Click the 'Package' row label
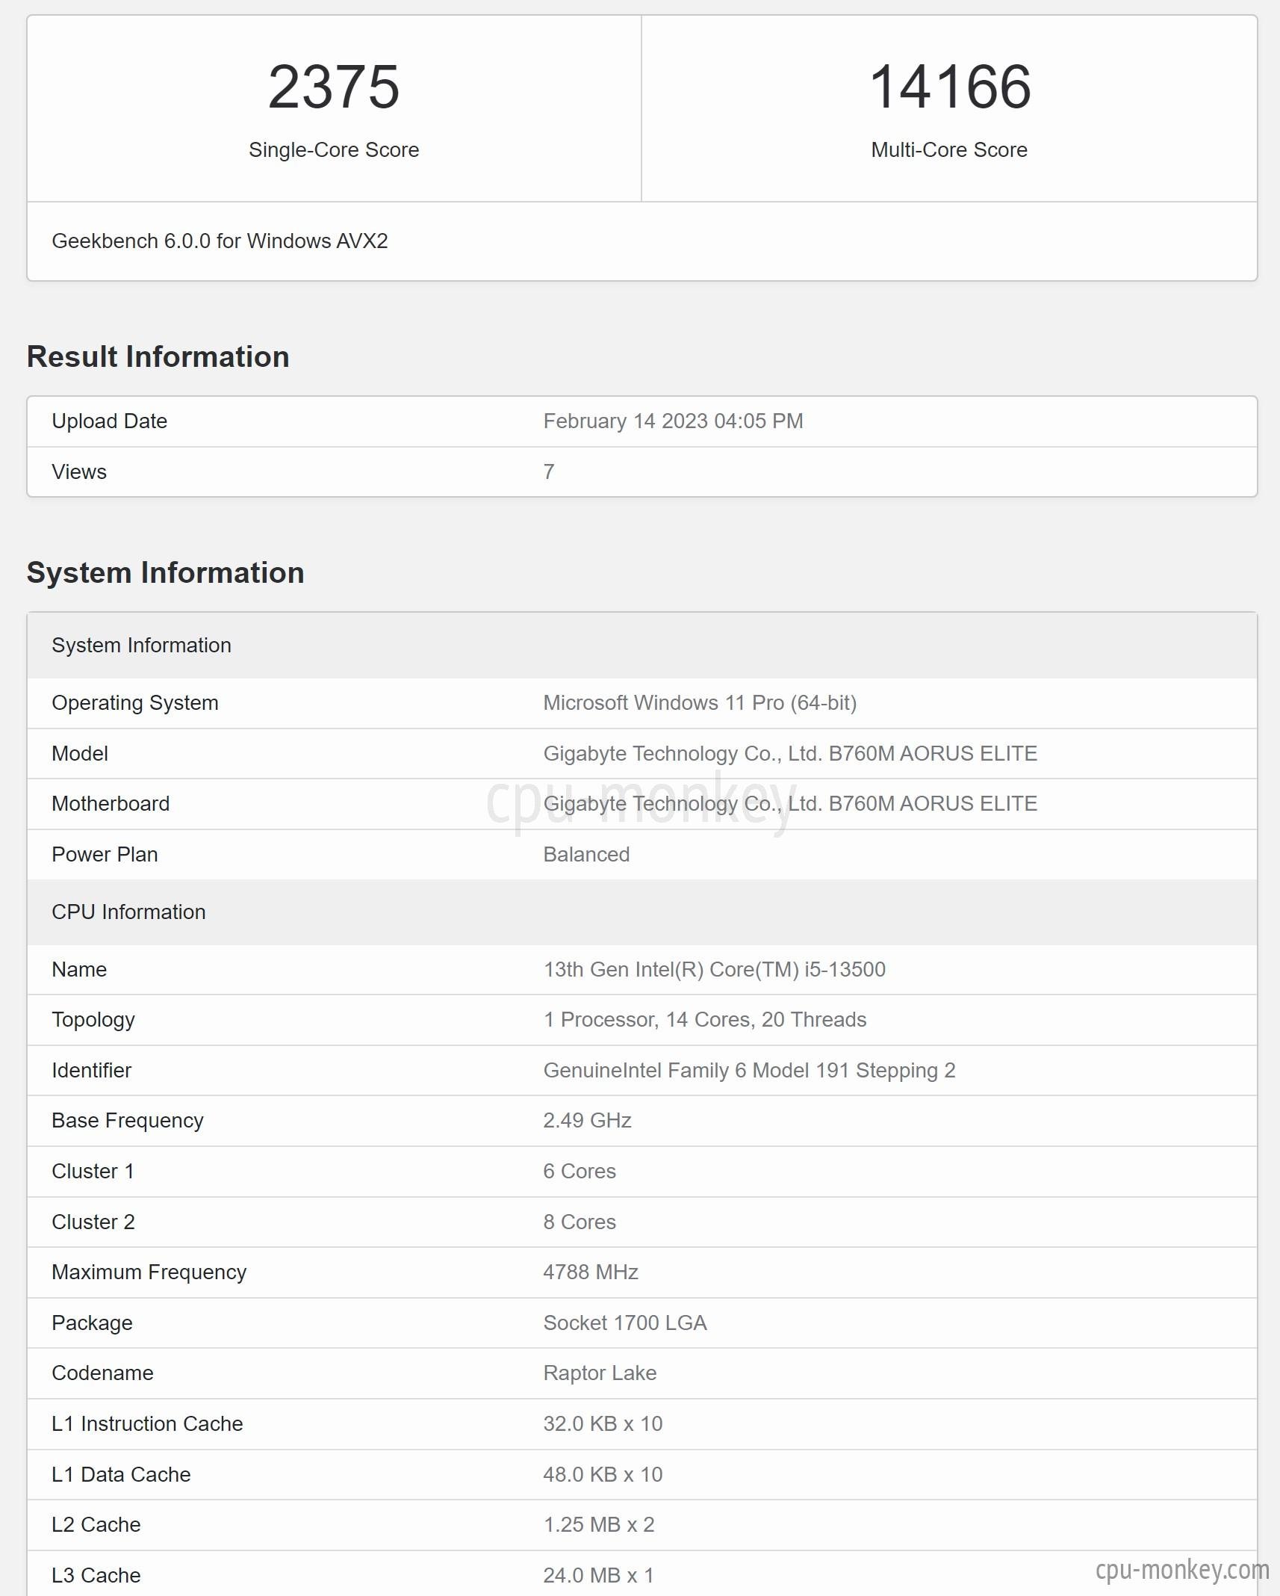Viewport: 1280px width, 1596px height. click(x=92, y=1323)
